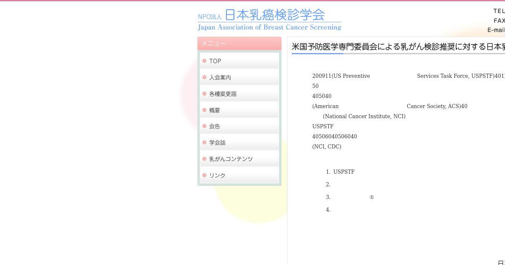Screen dimensions: 505x265
Task: Click the page title starting 米国予防医学専門委員会
Action: pyautogui.click(x=398, y=46)
